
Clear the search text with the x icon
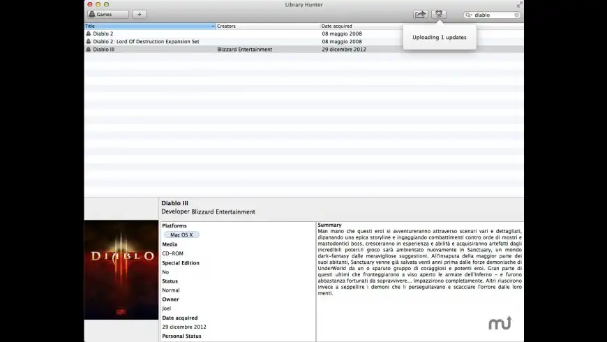pyautogui.click(x=516, y=15)
